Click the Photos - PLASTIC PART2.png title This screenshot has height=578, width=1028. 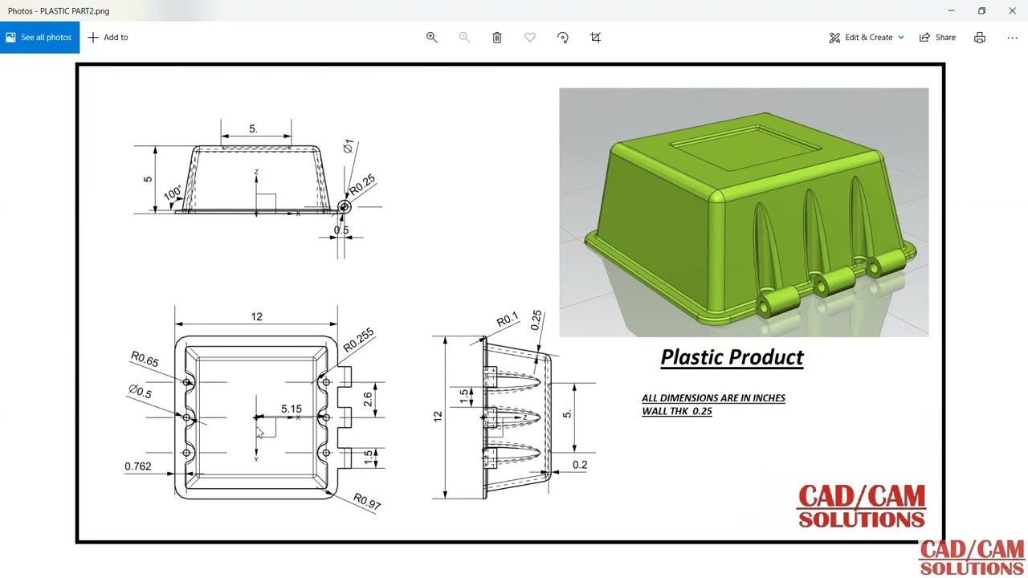click(x=59, y=10)
